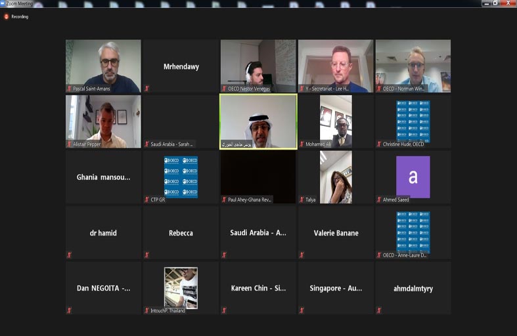
Task: Click muted mic icon beside Talya's name
Action: (302, 199)
